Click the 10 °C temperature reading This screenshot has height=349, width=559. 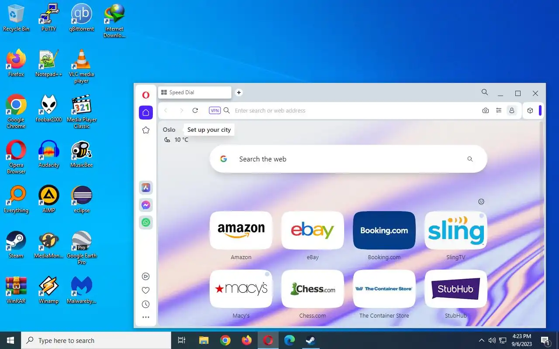pos(181,140)
